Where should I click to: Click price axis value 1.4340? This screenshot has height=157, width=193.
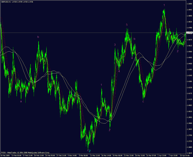point(189,76)
